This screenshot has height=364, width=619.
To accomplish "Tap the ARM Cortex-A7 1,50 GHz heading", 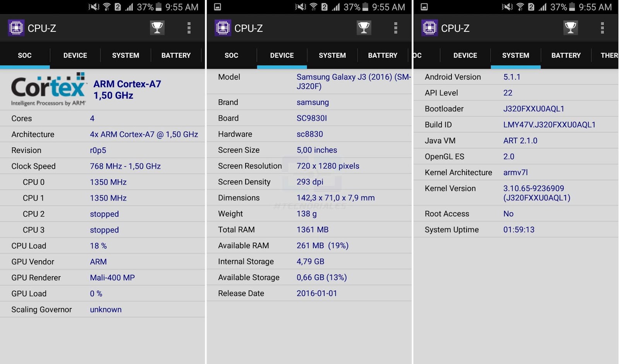I will (x=127, y=90).
